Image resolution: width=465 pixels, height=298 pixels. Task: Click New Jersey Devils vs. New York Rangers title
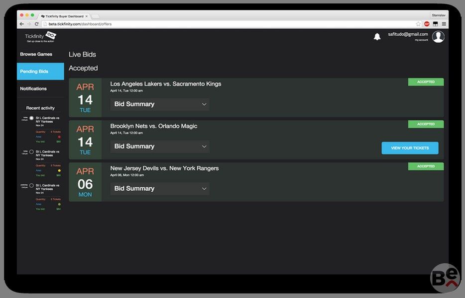[164, 168]
